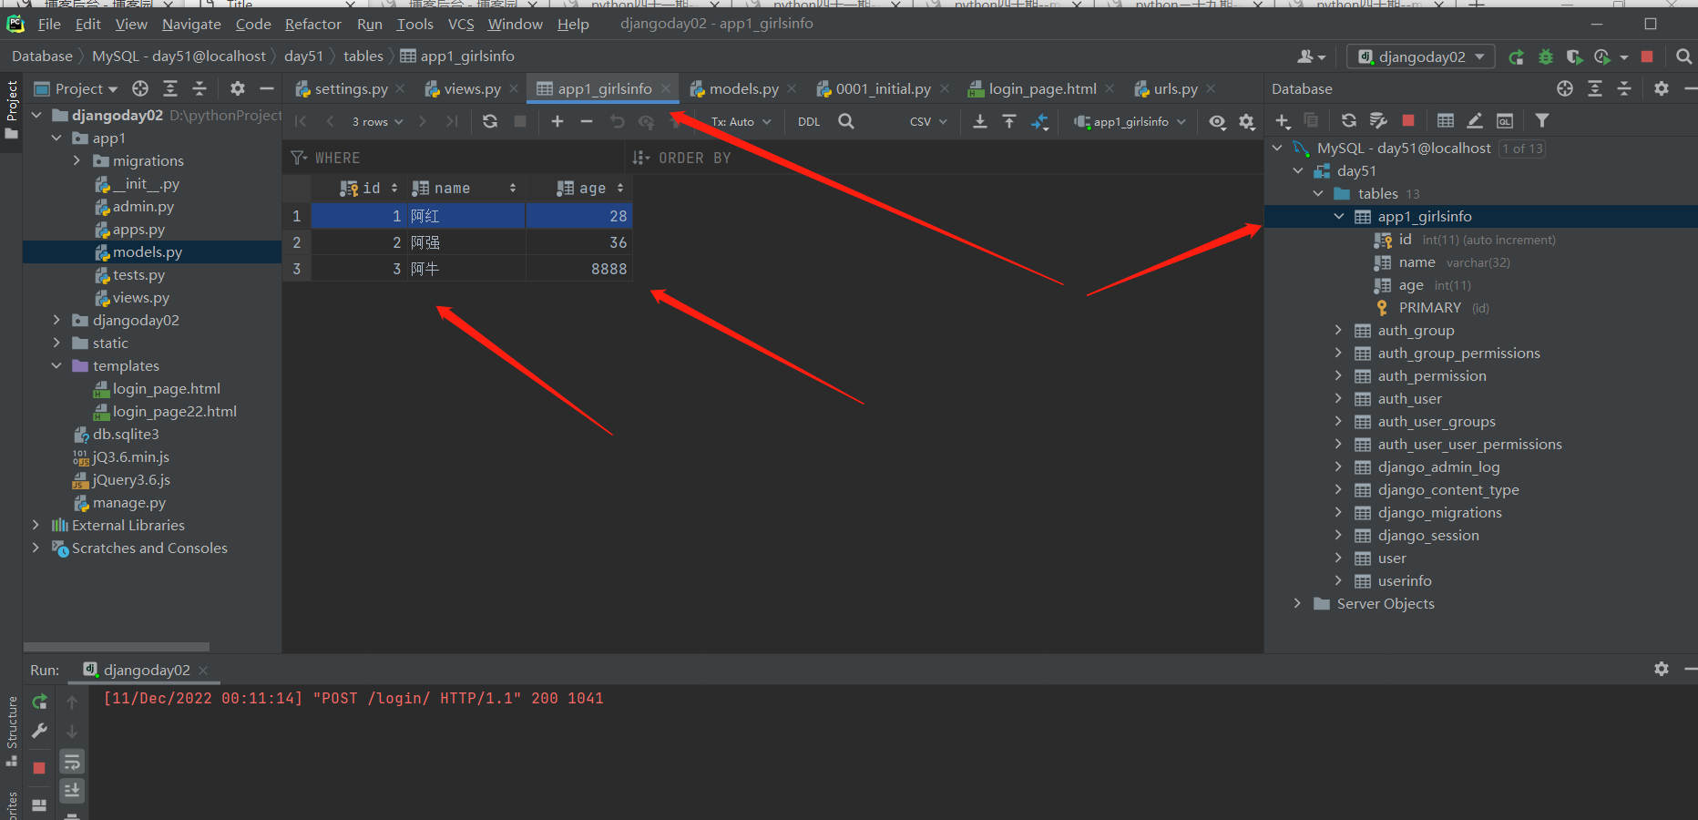Click the Project panel horizontal scrollbar

[116, 647]
